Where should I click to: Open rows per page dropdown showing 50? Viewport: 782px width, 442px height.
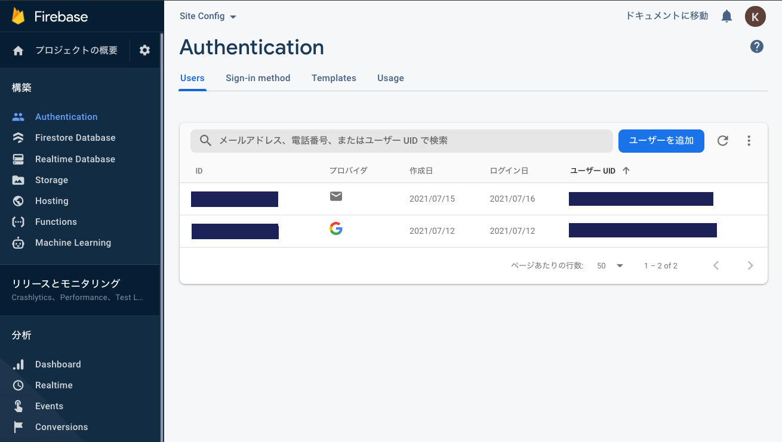point(610,265)
